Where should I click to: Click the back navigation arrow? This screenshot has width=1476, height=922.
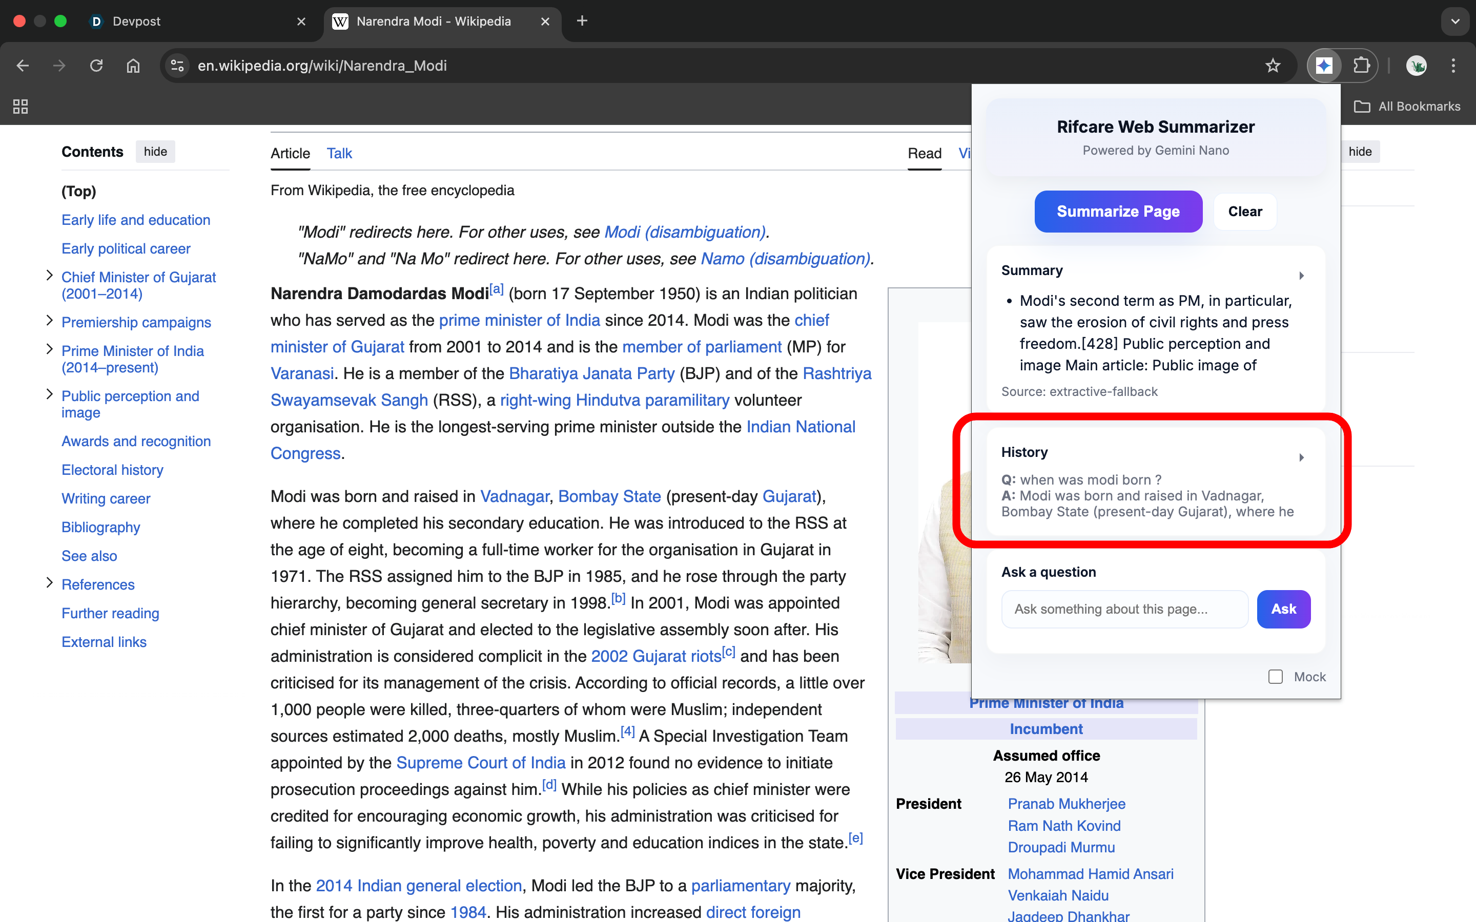(x=23, y=65)
